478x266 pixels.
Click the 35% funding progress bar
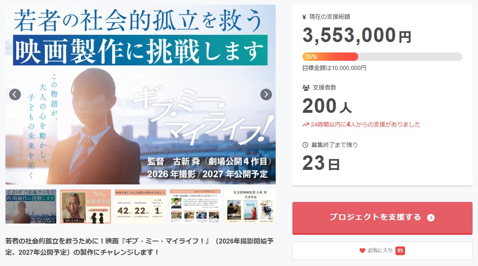(x=382, y=57)
